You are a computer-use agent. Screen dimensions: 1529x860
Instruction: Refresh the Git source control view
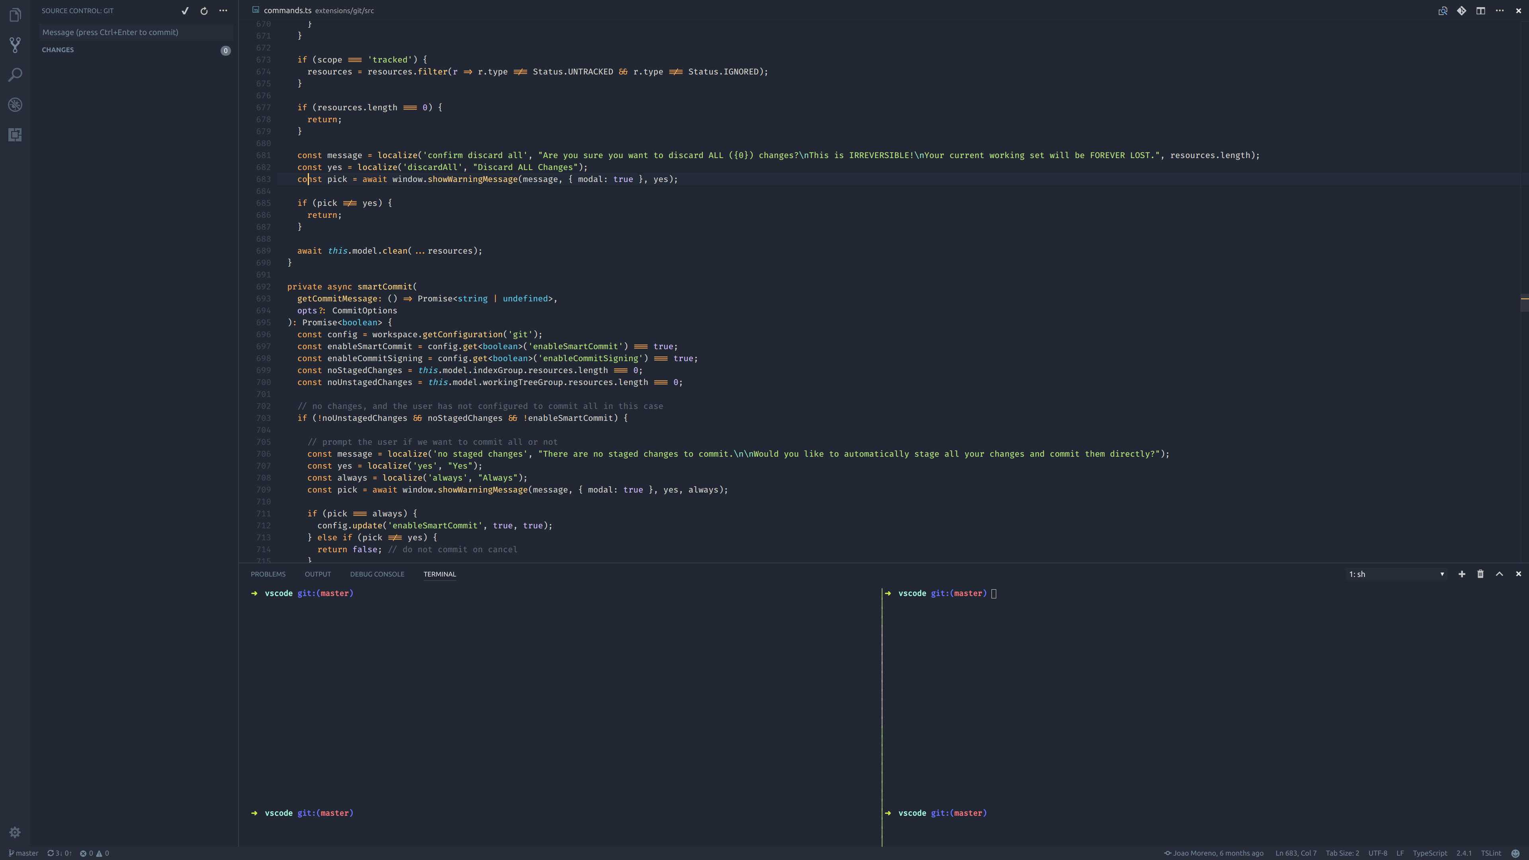click(x=203, y=11)
